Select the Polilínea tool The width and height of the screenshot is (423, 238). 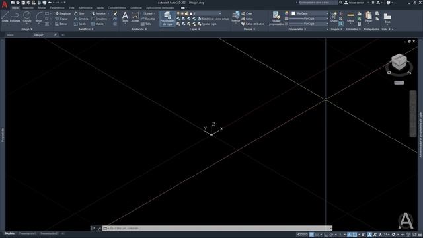15,17
